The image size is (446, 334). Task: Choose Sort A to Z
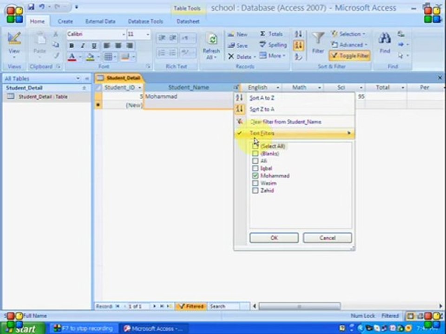pos(295,98)
